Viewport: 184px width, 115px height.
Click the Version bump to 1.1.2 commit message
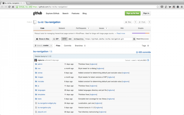pos(43,56)
